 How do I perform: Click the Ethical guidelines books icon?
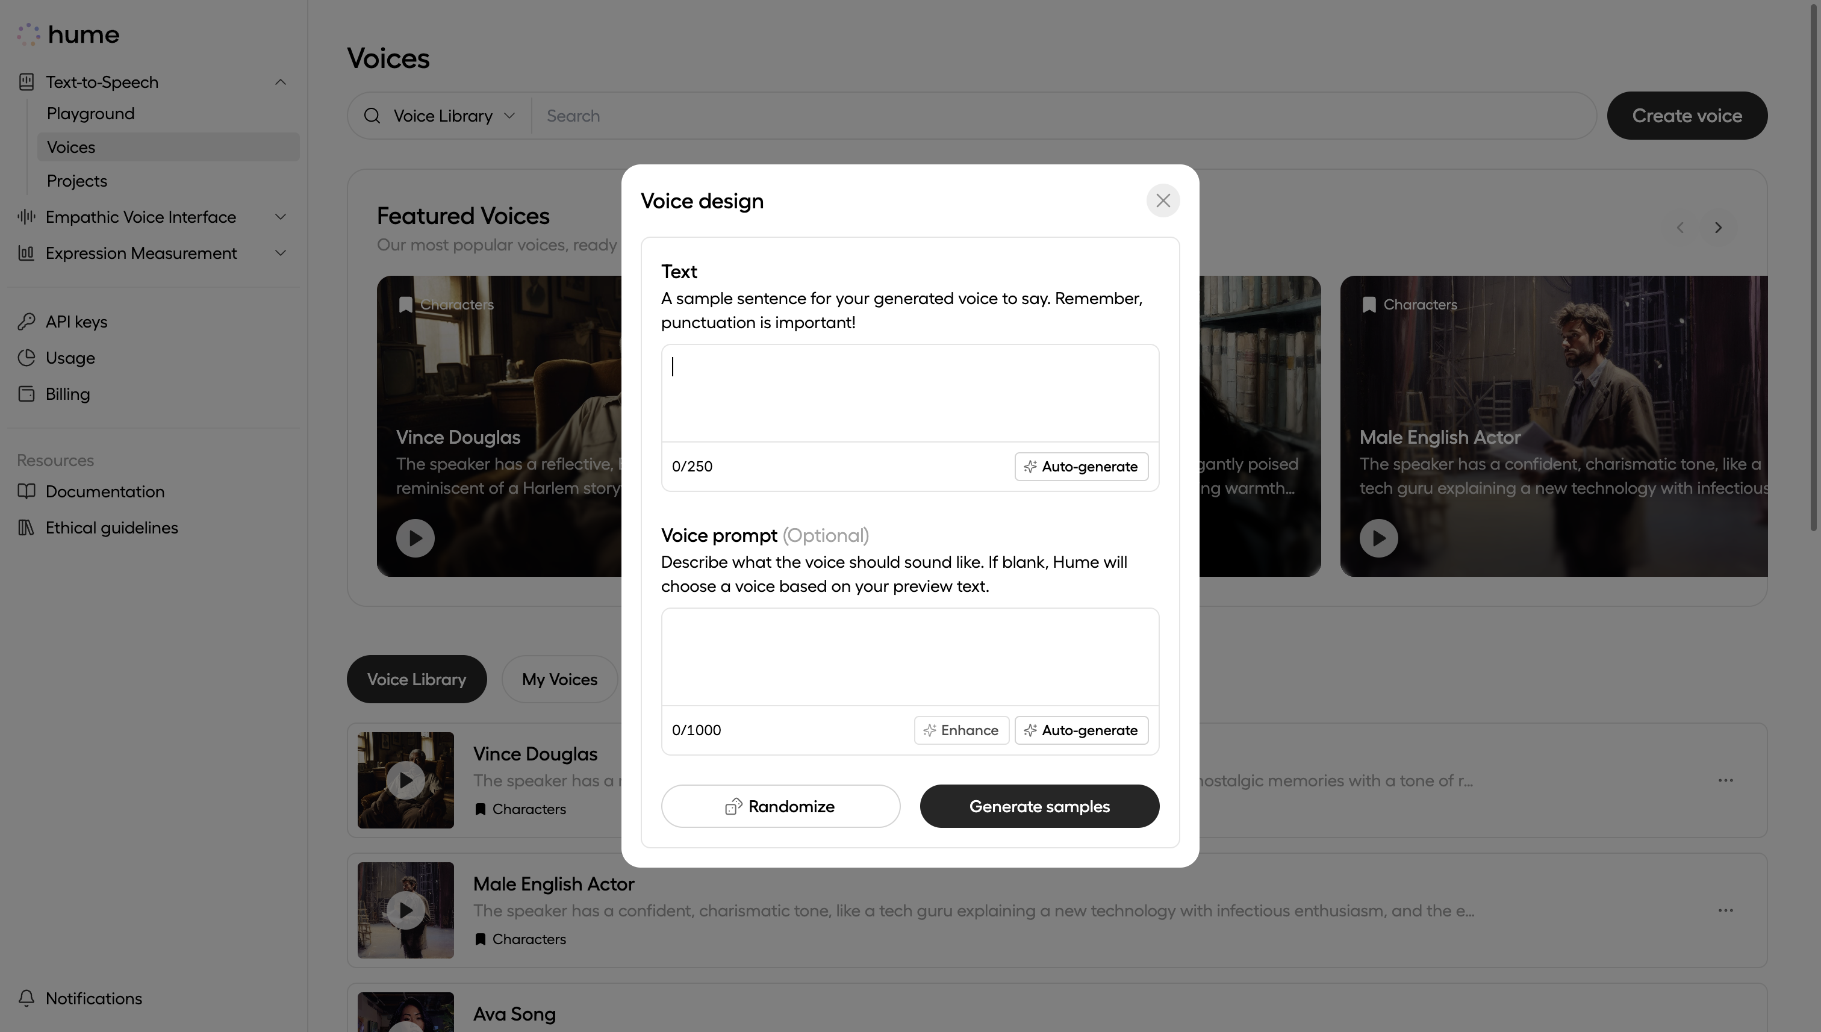pos(26,527)
